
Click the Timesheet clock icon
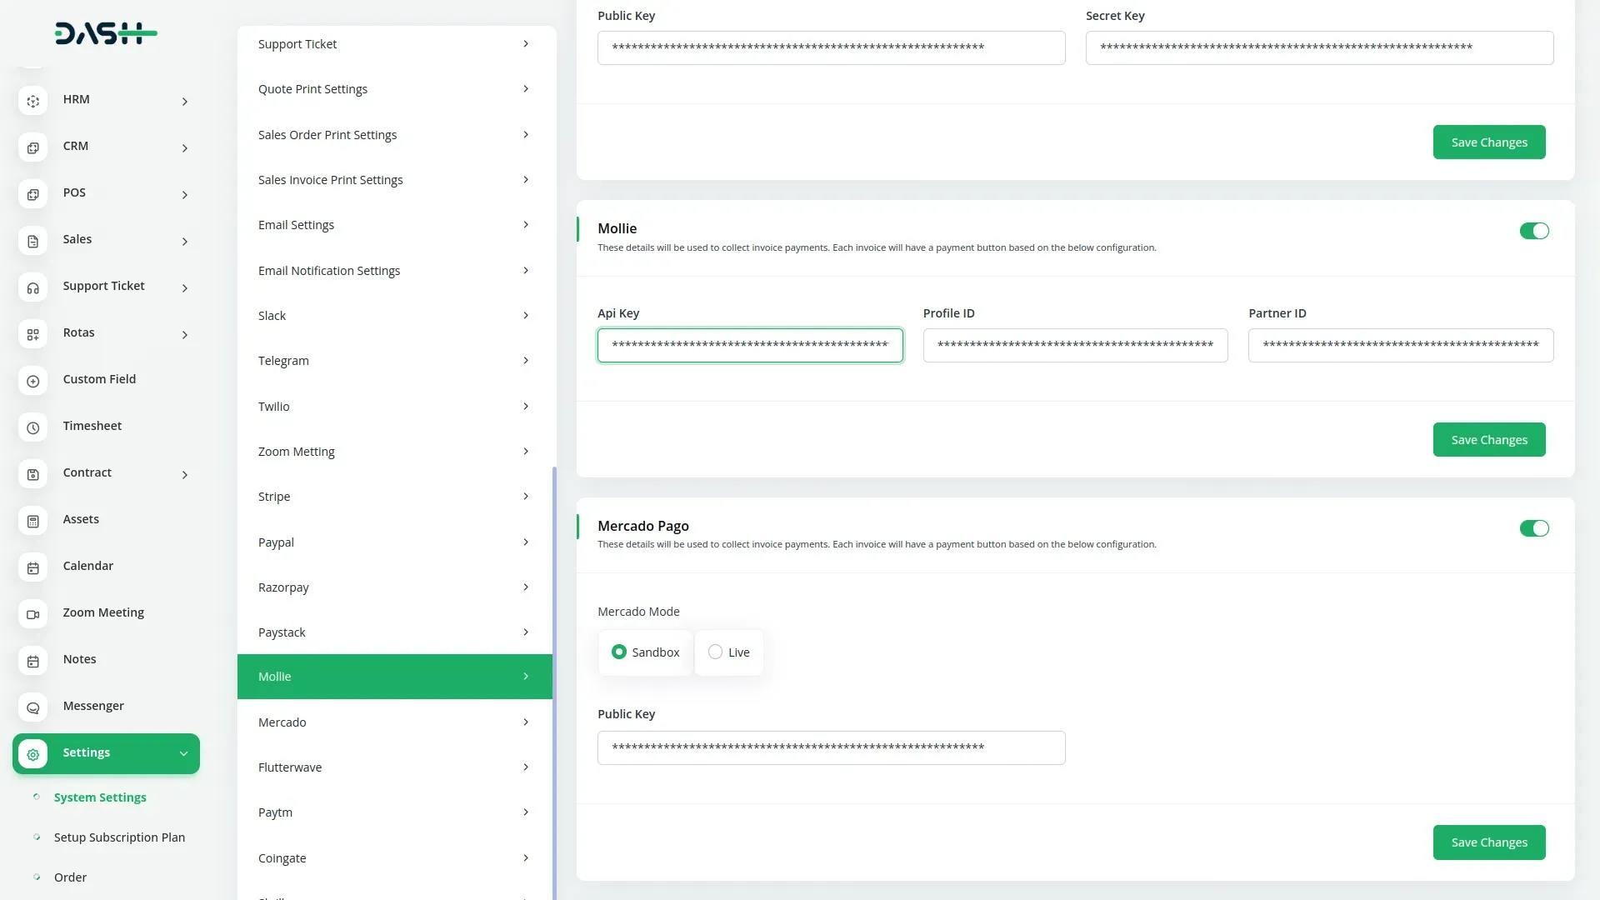coord(32,427)
